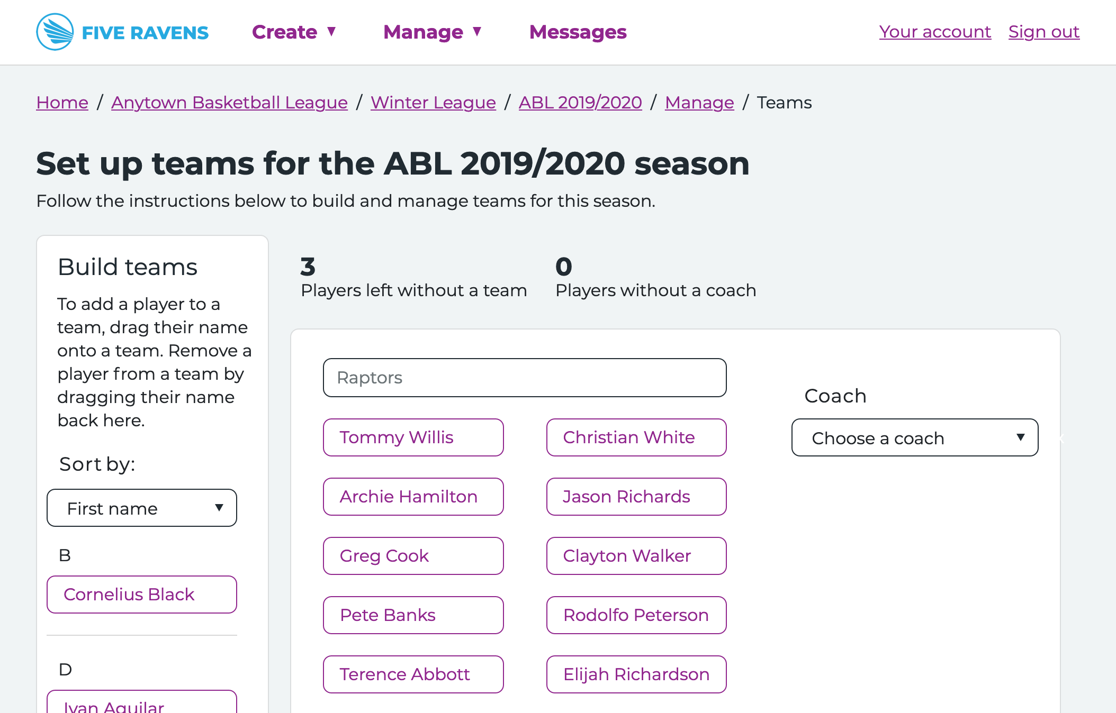The image size is (1116, 713).
Task: Navigate to Home breadcrumb
Action: [62, 102]
